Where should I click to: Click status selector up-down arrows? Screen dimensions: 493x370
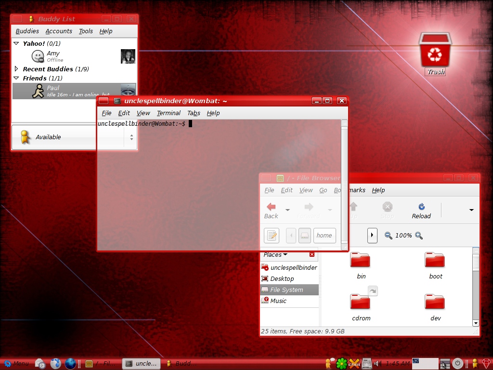click(x=131, y=137)
